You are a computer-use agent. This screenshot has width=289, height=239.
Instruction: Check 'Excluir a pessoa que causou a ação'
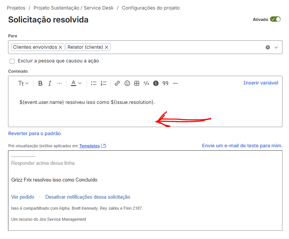12,61
